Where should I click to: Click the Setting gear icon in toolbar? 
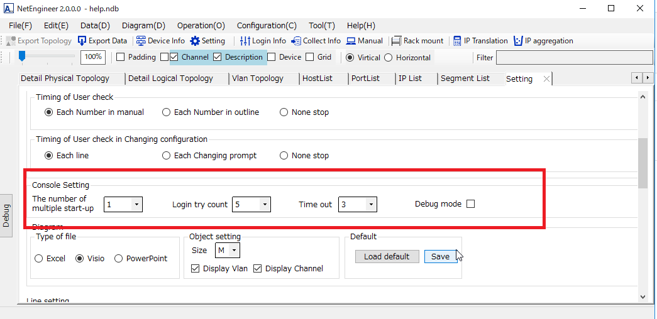click(195, 41)
